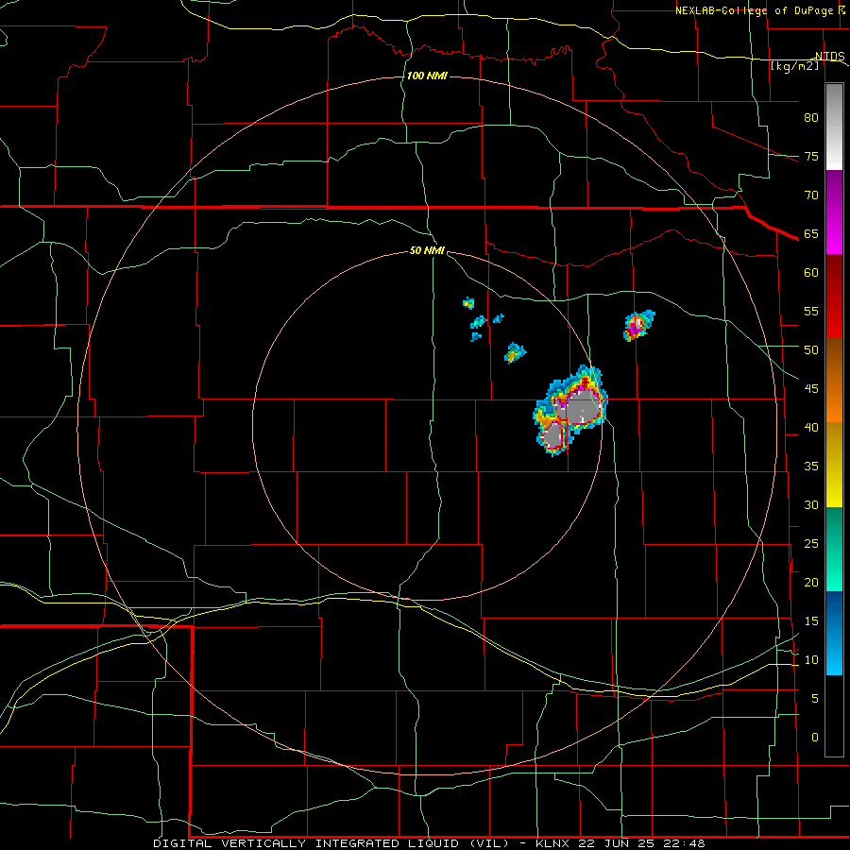Click the 0 value on the VIL scale
Viewport: 850px width, 850px height.
(815, 738)
